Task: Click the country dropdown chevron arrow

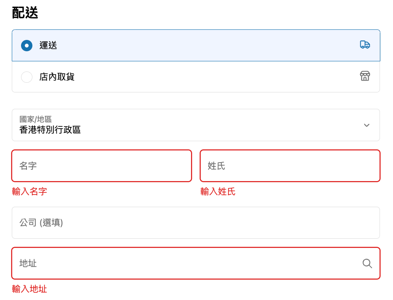Action: pyautogui.click(x=366, y=125)
